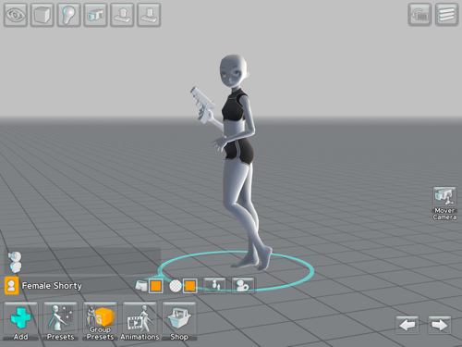This screenshot has height=347, width=462.
Task: Open the Shop basket
Action: (x=179, y=321)
